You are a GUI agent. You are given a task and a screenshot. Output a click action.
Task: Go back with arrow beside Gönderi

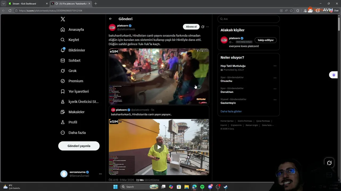[111, 19]
